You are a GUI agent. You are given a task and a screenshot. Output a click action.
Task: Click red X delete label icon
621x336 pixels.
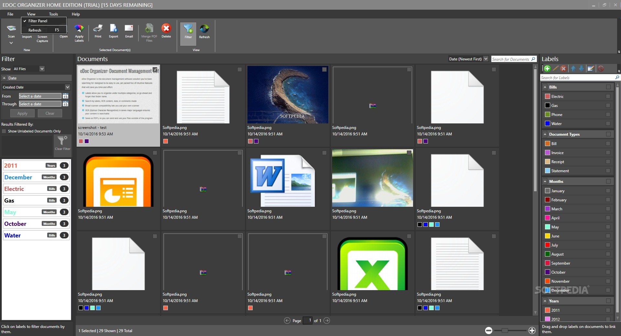[563, 68]
